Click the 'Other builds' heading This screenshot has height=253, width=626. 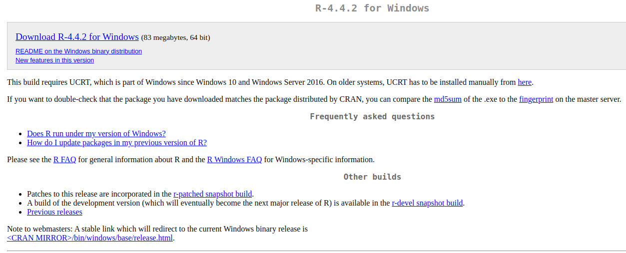(372, 177)
